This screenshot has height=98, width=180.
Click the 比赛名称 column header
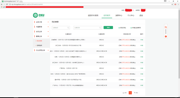tap(102, 34)
